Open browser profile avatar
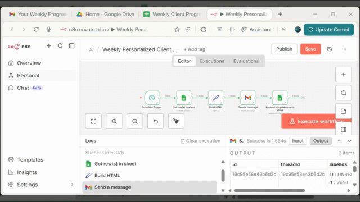 pyautogui.click(x=298, y=30)
